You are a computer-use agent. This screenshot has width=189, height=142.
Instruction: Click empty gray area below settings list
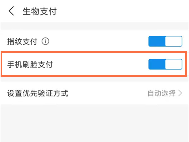point(94,123)
